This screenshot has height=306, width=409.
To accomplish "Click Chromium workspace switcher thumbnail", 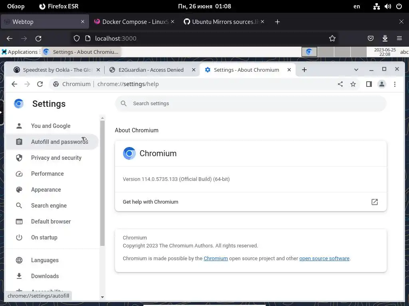I will 310,52.
